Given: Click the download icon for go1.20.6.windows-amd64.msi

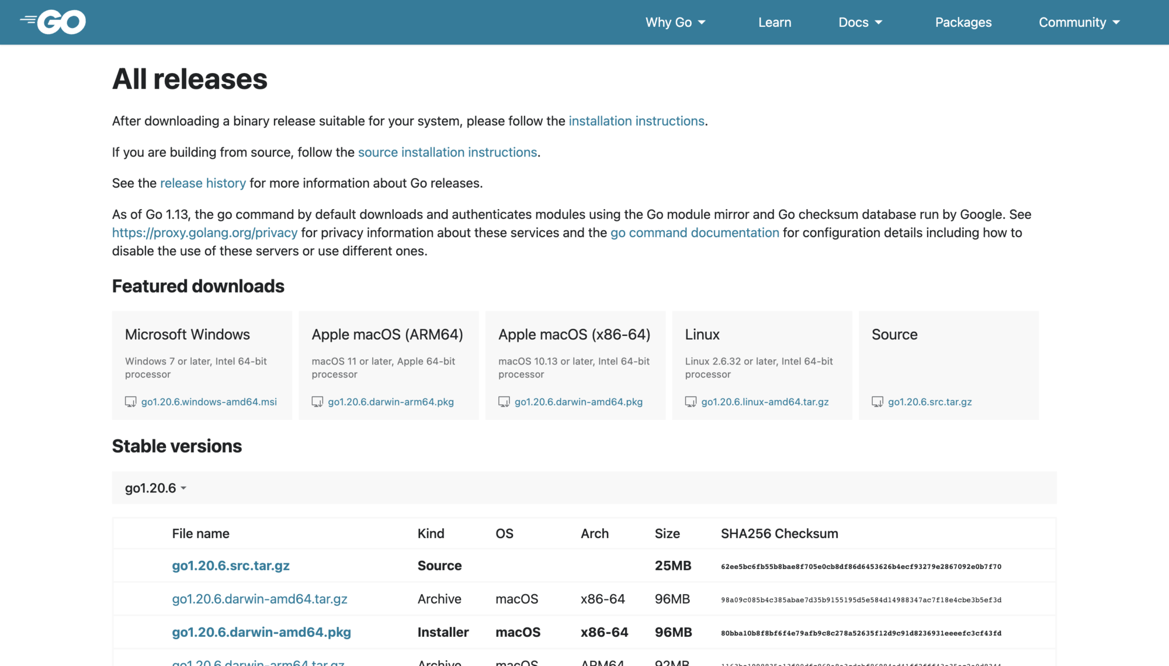Looking at the screenshot, I should [x=131, y=402].
